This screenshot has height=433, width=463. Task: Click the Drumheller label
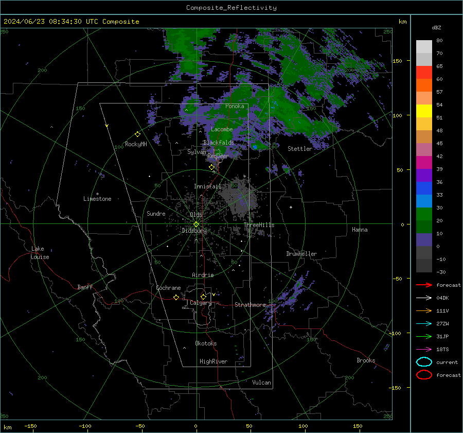(x=301, y=254)
